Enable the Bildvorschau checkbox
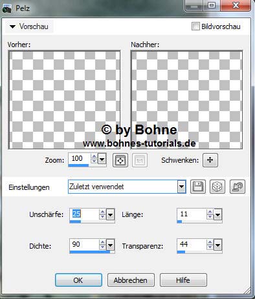The width and height of the screenshot is (255, 299). 195,26
